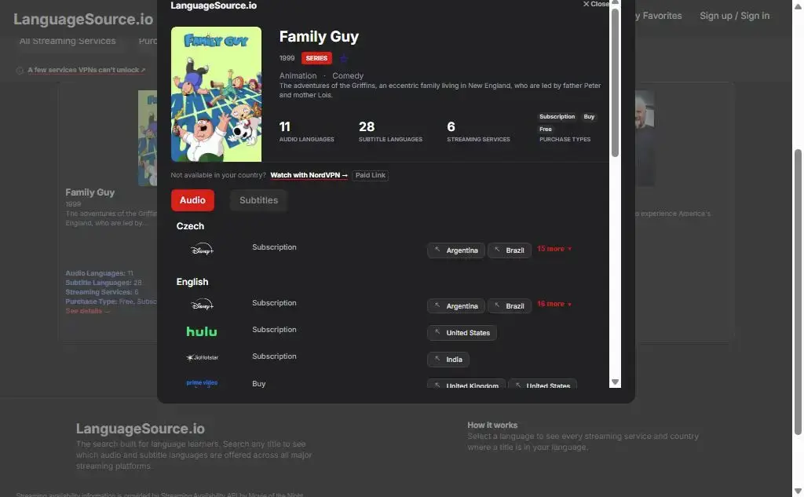Click the Subscription purchase type tag

(x=557, y=117)
